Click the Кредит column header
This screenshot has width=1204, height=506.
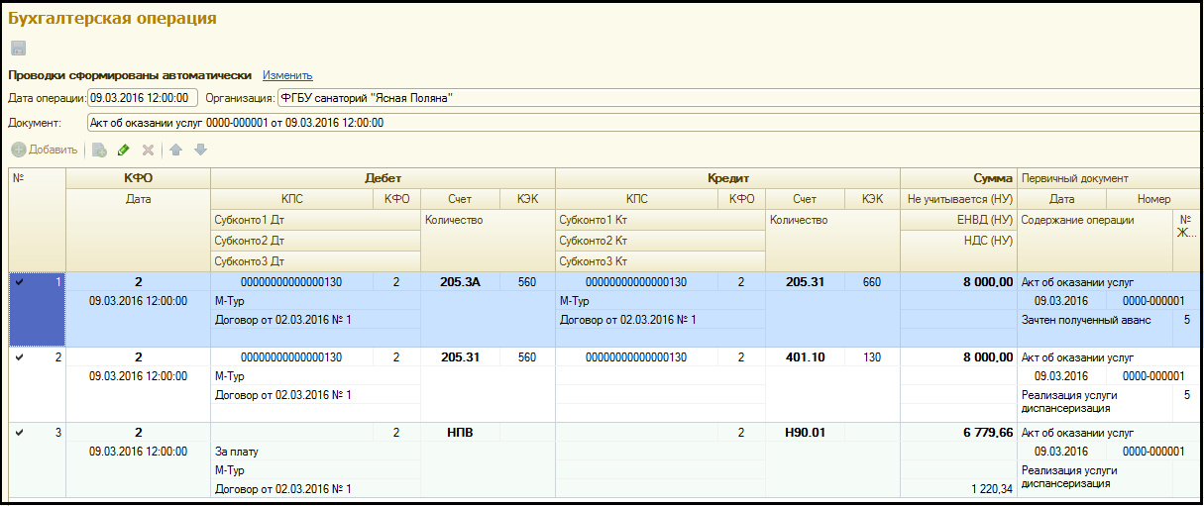pyautogui.click(x=727, y=178)
